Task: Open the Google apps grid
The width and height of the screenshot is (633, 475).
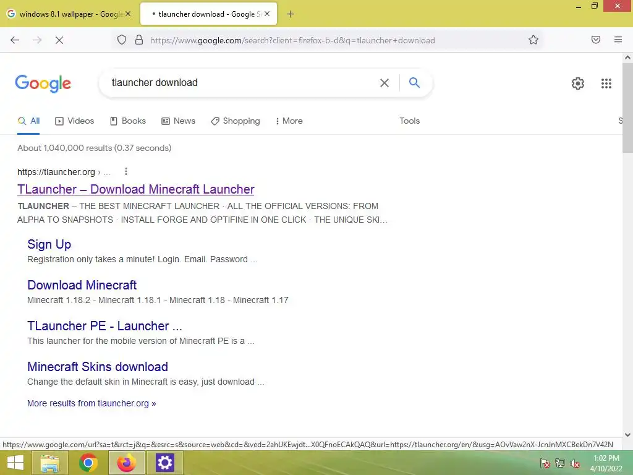Action: coord(606,83)
